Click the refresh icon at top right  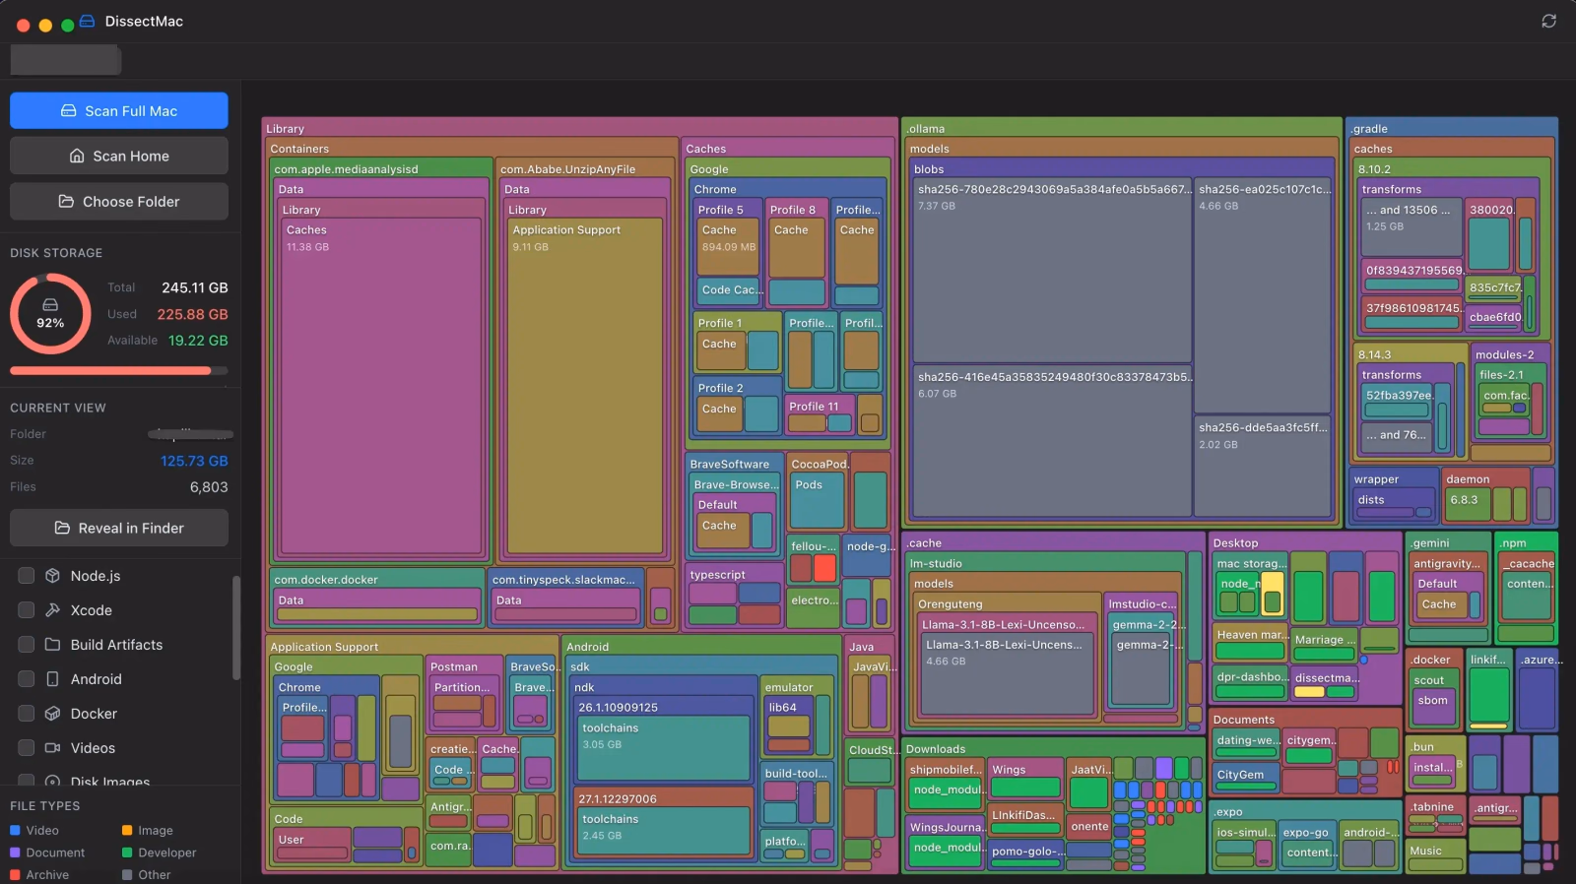point(1548,21)
